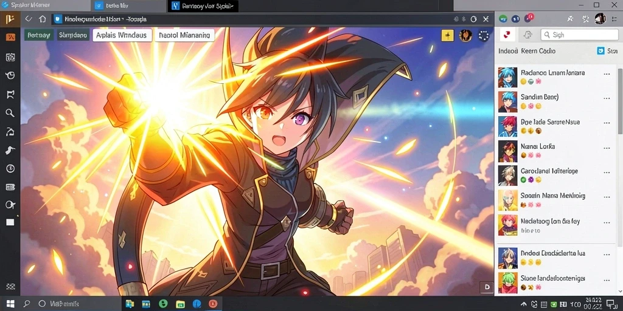Click the contact list vertical scrollbar
The image size is (623, 311).
click(x=620, y=101)
